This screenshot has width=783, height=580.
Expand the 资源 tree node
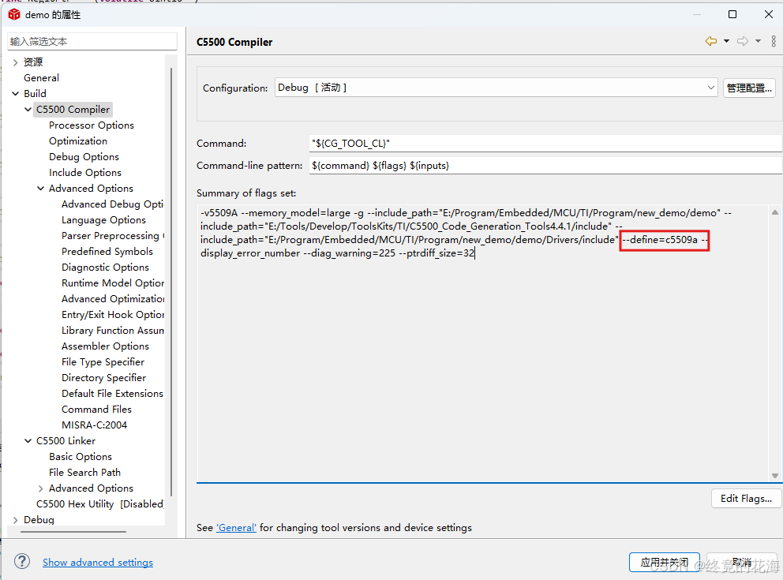(x=16, y=62)
